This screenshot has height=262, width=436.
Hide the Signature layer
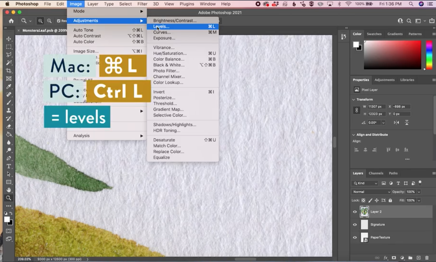pyautogui.click(x=355, y=224)
